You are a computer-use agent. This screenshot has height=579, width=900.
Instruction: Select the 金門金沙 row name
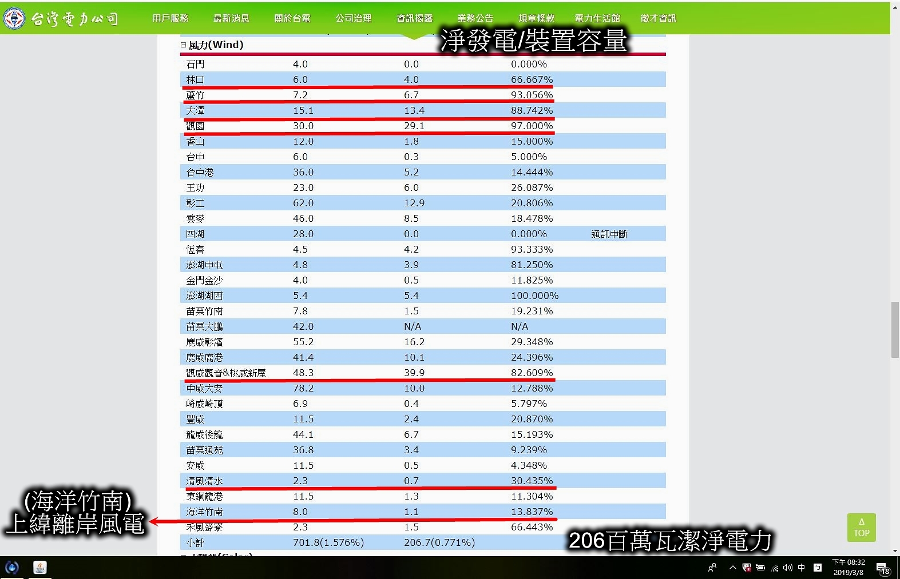click(204, 280)
